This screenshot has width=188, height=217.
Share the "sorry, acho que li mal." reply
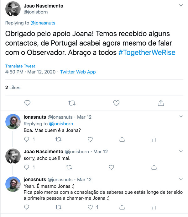tap(154, 167)
